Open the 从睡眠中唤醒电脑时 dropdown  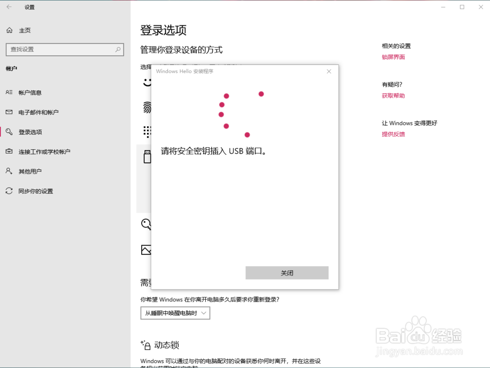click(x=175, y=313)
